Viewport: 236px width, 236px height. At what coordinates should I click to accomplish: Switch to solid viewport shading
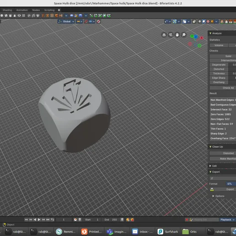[204, 21]
